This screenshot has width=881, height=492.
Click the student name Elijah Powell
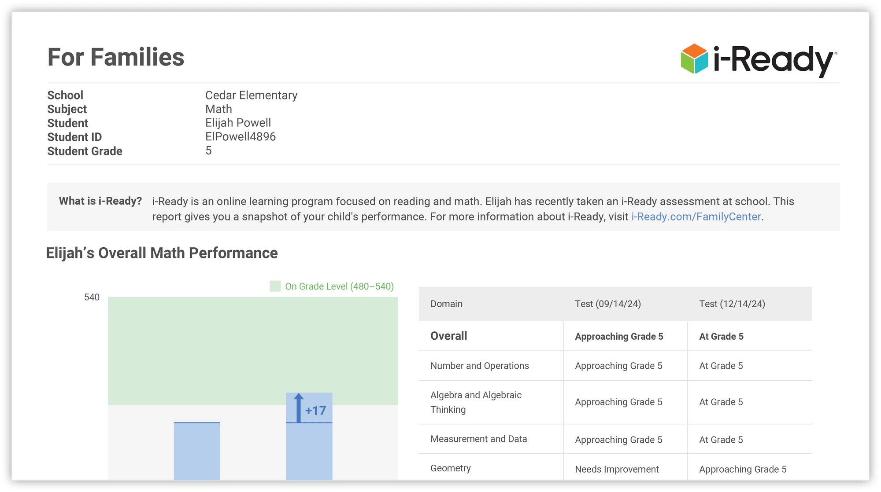coord(238,123)
